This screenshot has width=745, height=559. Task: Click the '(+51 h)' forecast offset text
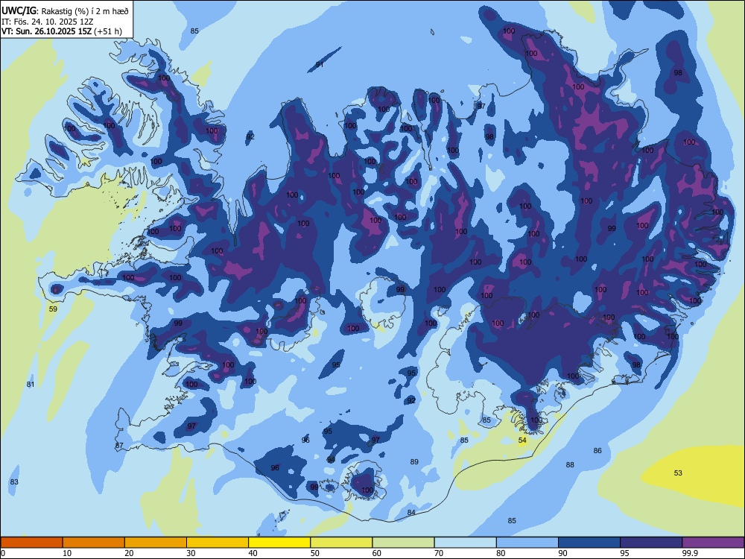pos(108,31)
